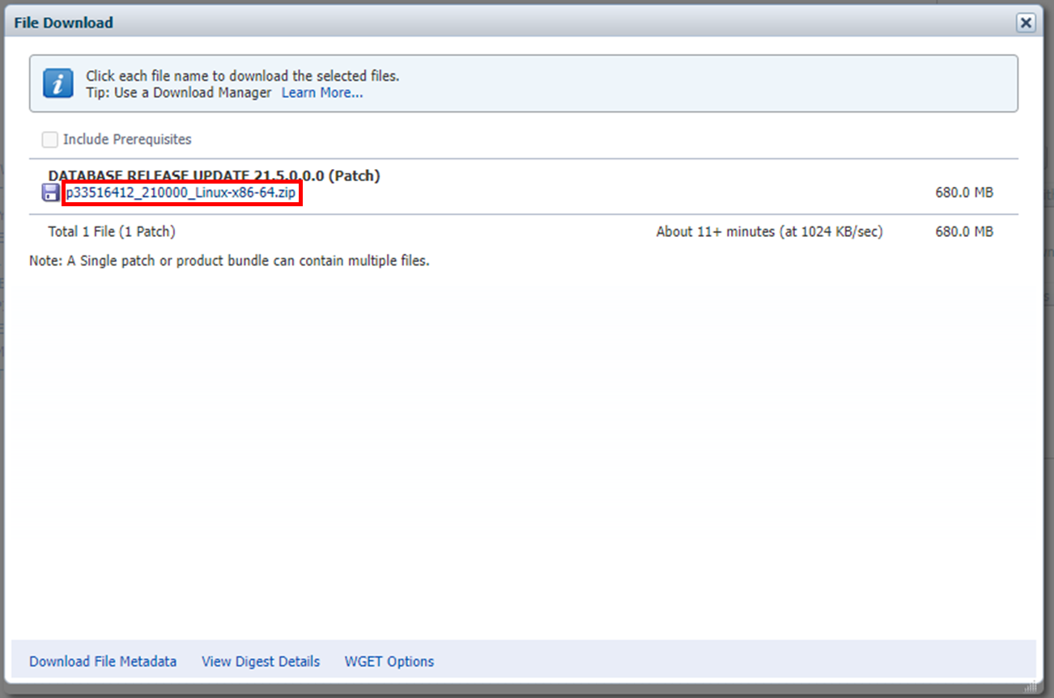This screenshot has width=1054, height=698.
Task: Open the Learn More page
Action: pyautogui.click(x=321, y=92)
